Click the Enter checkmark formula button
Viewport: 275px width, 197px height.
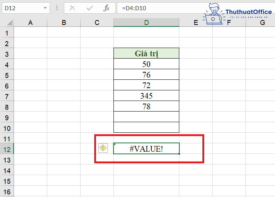90,8
